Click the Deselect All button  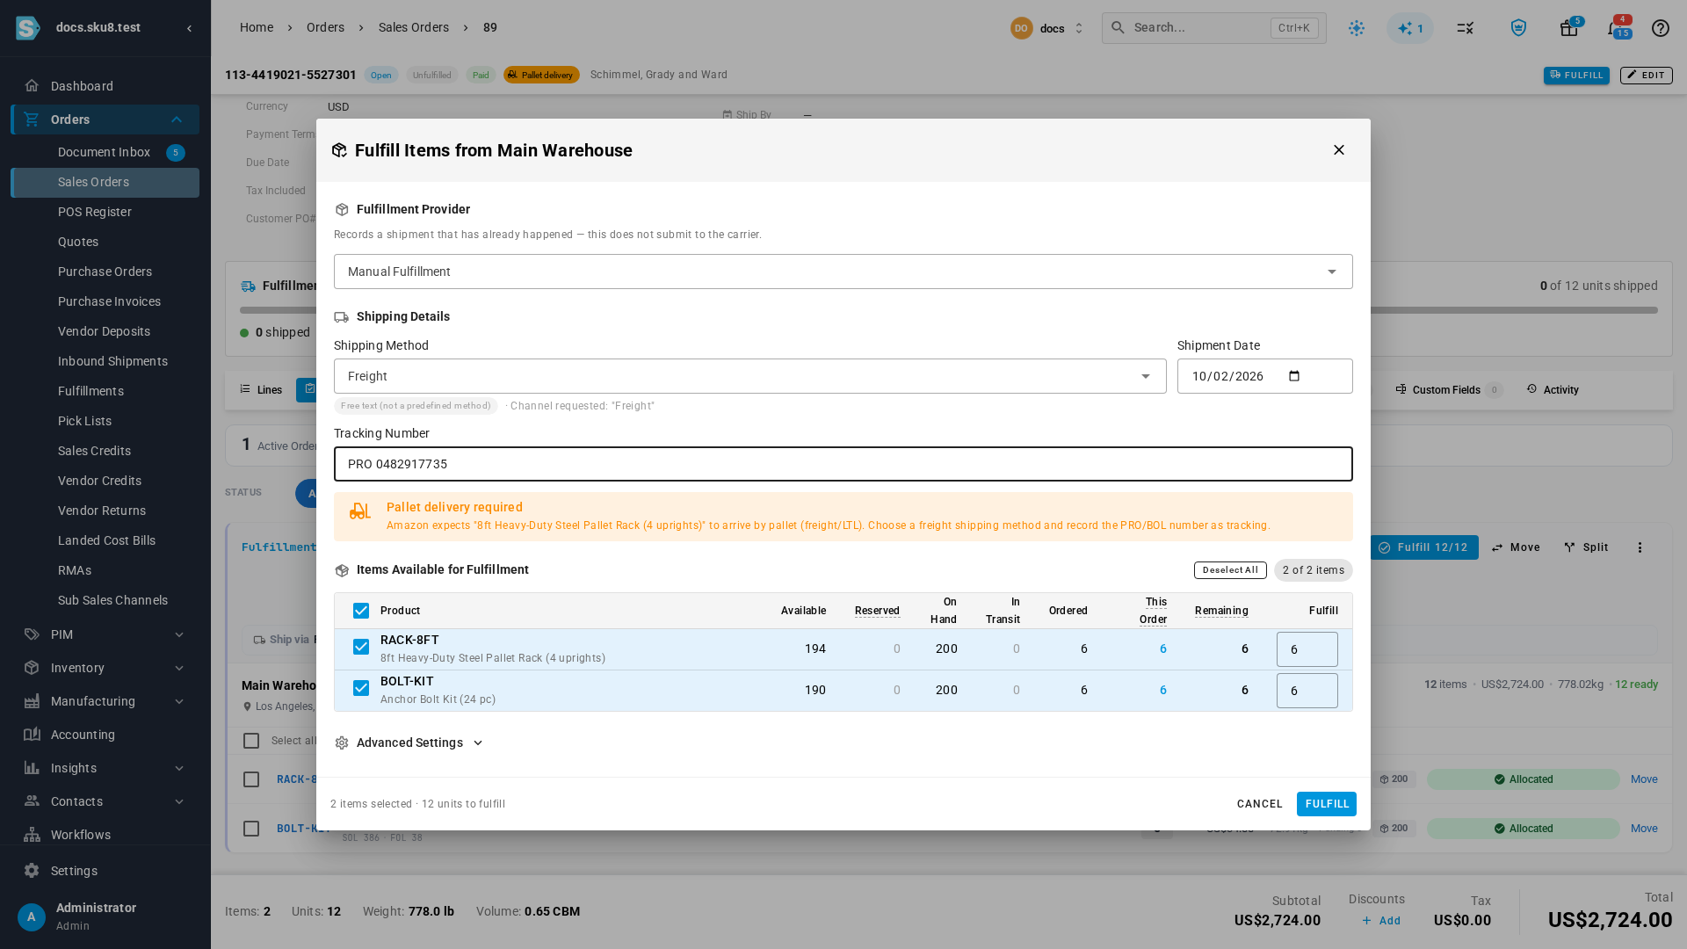[1230, 570]
